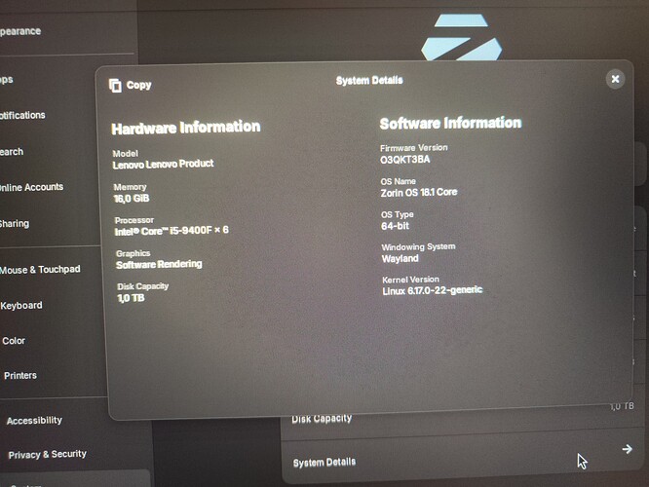The image size is (649, 487).
Task: Select Printers in the sidebar
Action: 20,375
